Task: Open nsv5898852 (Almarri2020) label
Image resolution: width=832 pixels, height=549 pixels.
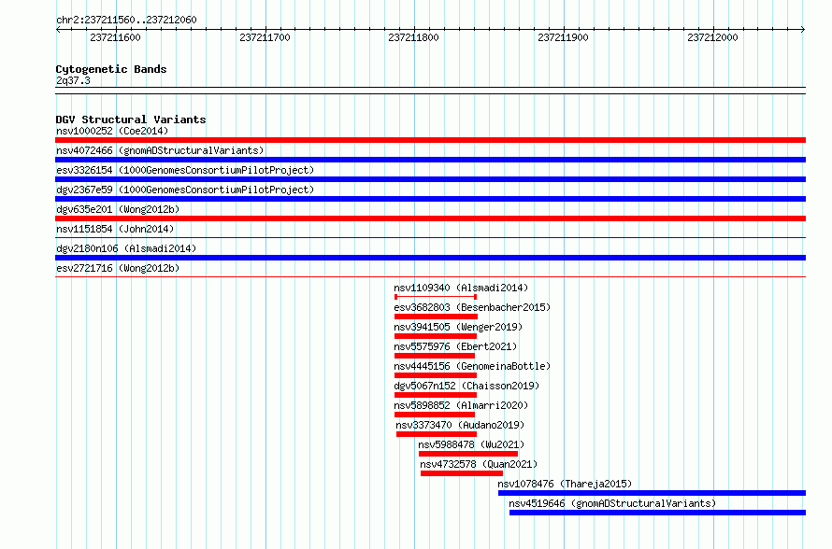Action: click(x=461, y=405)
